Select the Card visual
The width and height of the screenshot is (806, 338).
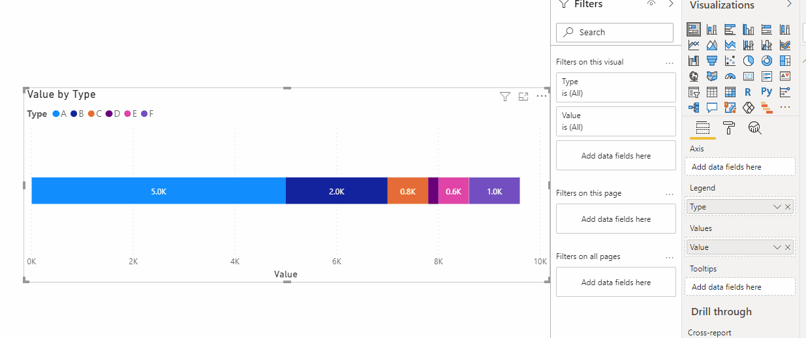coord(749,76)
